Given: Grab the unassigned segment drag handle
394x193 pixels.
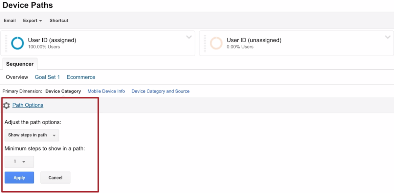Looking at the screenshot, I should tap(205, 43).
